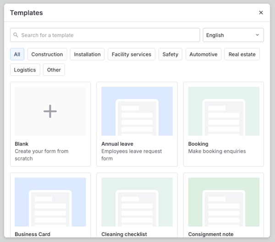Click the Blank template plus icon

click(50, 111)
